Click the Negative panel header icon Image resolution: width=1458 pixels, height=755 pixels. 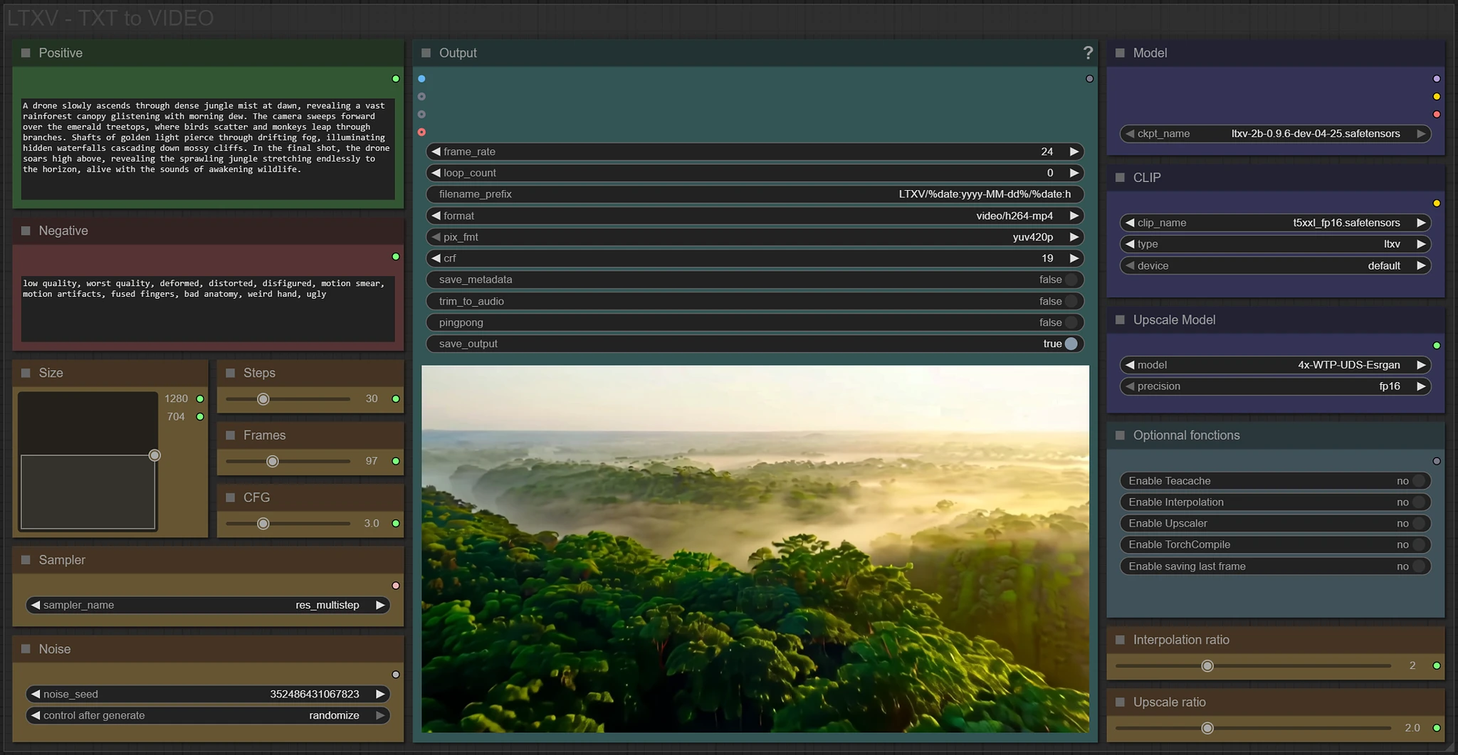(26, 231)
